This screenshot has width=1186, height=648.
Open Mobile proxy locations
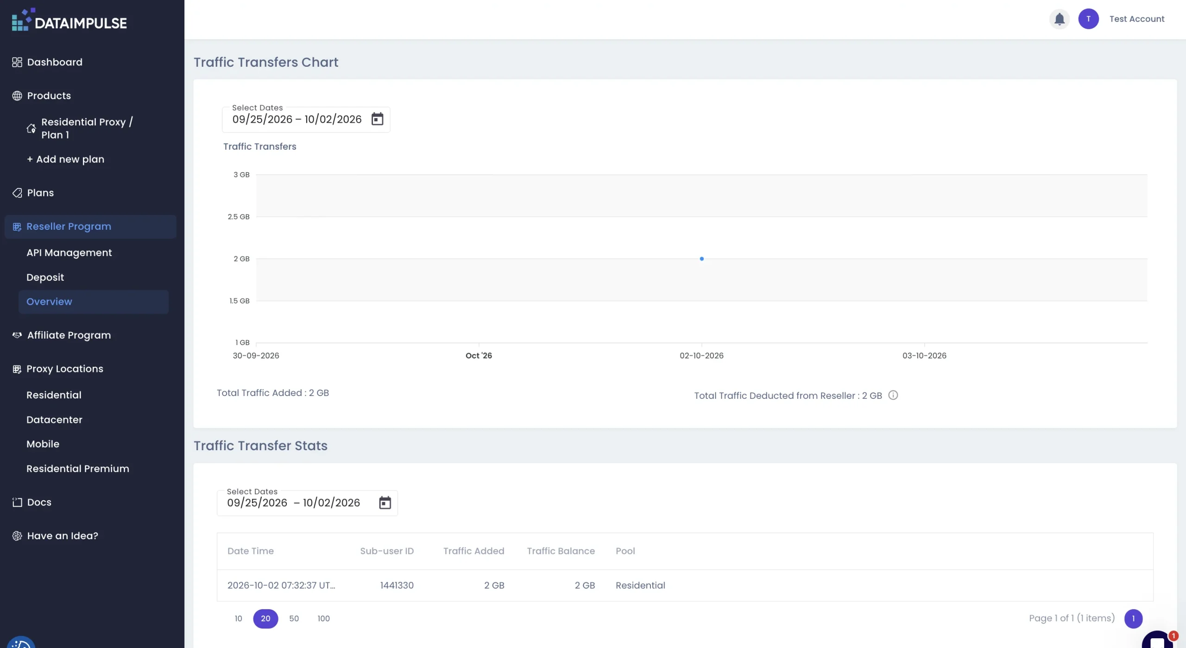tap(43, 444)
